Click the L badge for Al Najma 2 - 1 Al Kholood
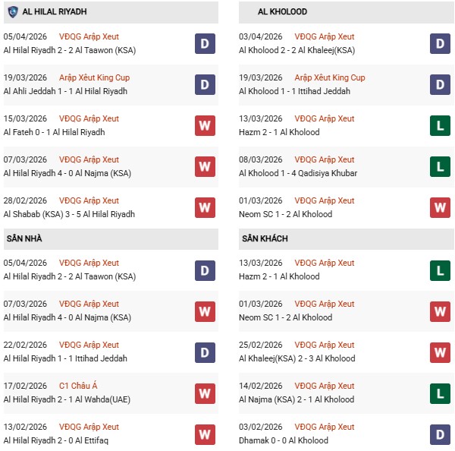 click(441, 393)
